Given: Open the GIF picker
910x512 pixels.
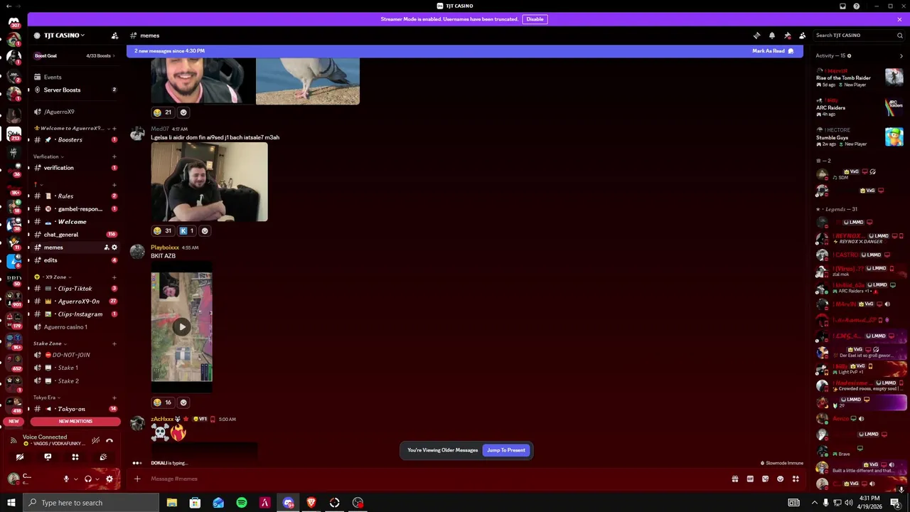Looking at the screenshot, I should pos(750,479).
